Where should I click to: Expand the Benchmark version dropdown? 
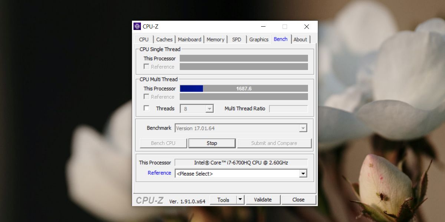coord(241,128)
